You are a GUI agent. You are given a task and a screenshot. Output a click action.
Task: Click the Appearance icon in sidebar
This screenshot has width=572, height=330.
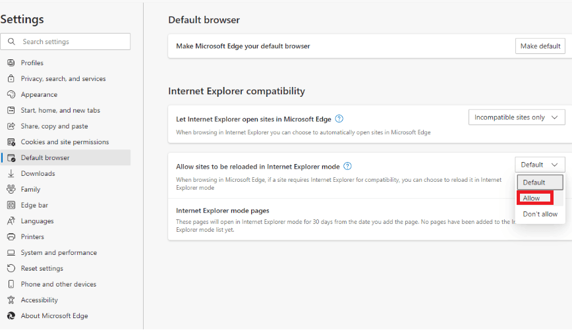point(11,95)
